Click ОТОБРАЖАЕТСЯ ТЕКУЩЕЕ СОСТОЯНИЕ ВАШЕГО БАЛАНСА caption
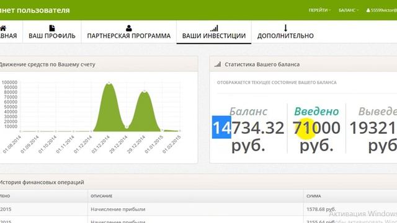The width and height of the screenshot is (397, 223). coord(277,82)
